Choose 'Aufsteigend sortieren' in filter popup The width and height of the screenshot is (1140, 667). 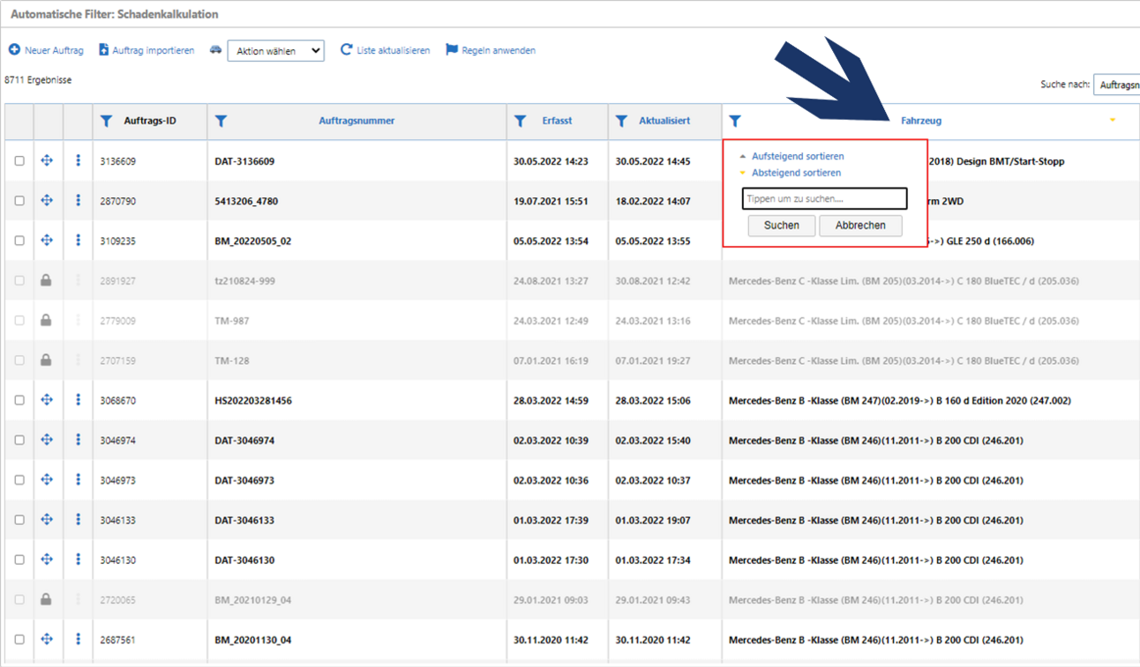click(797, 156)
